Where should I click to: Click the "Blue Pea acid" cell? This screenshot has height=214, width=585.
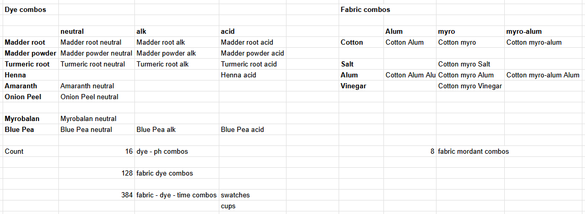click(242, 130)
